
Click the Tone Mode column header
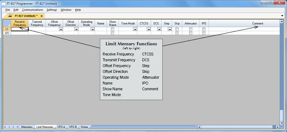point(128,24)
